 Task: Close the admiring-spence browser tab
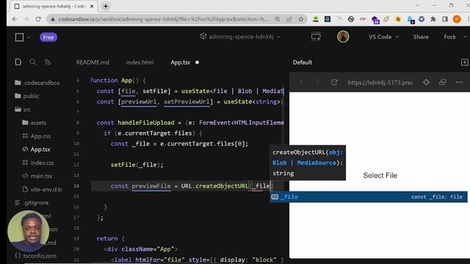92,6
